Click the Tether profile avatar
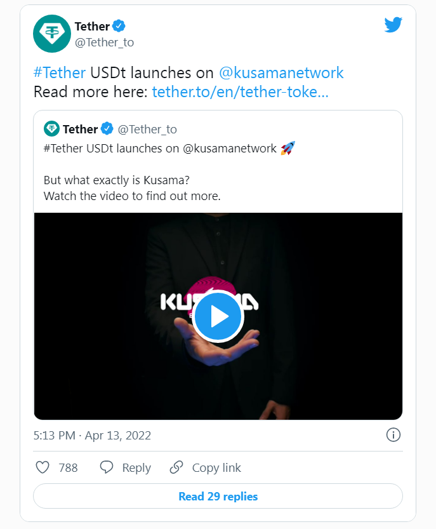Image resolution: width=436 pixels, height=529 pixels. (x=52, y=33)
